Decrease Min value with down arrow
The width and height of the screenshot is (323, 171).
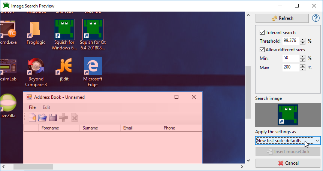[302, 60]
